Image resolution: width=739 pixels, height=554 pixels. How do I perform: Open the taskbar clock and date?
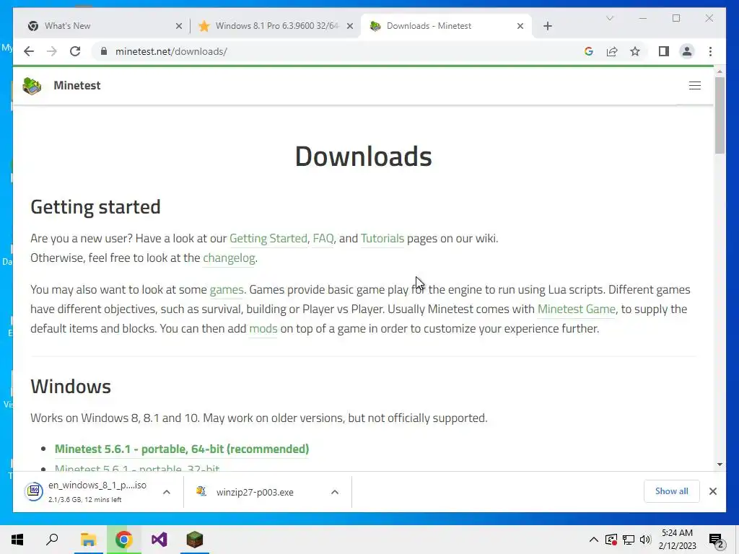coord(677,540)
